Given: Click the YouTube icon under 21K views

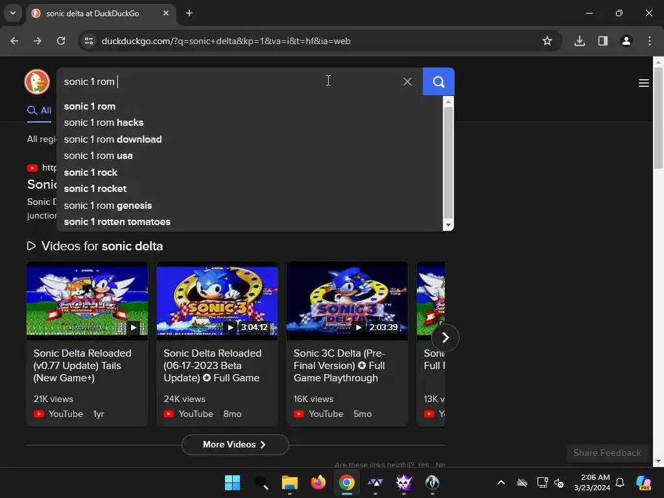Looking at the screenshot, I should click(38, 414).
